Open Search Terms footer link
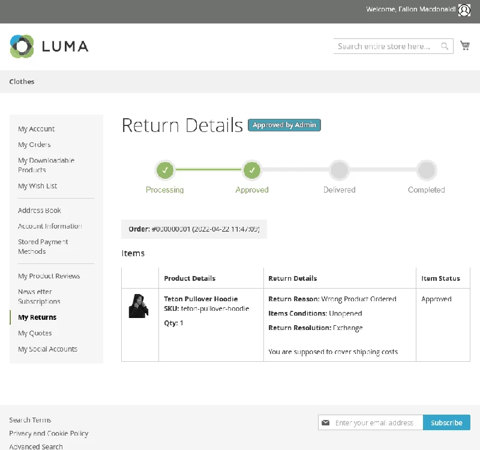 tap(30, 420)
